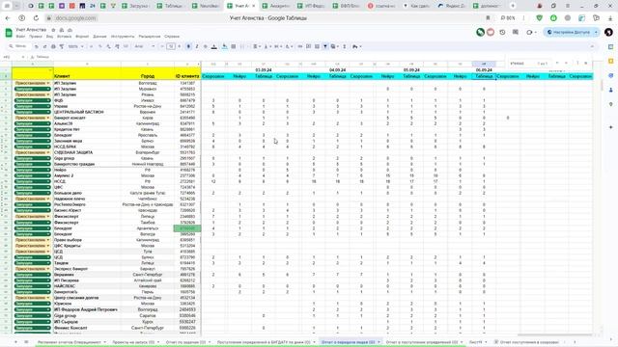Toggle strikethrough formatting in the toolbar

click(206, 46)
